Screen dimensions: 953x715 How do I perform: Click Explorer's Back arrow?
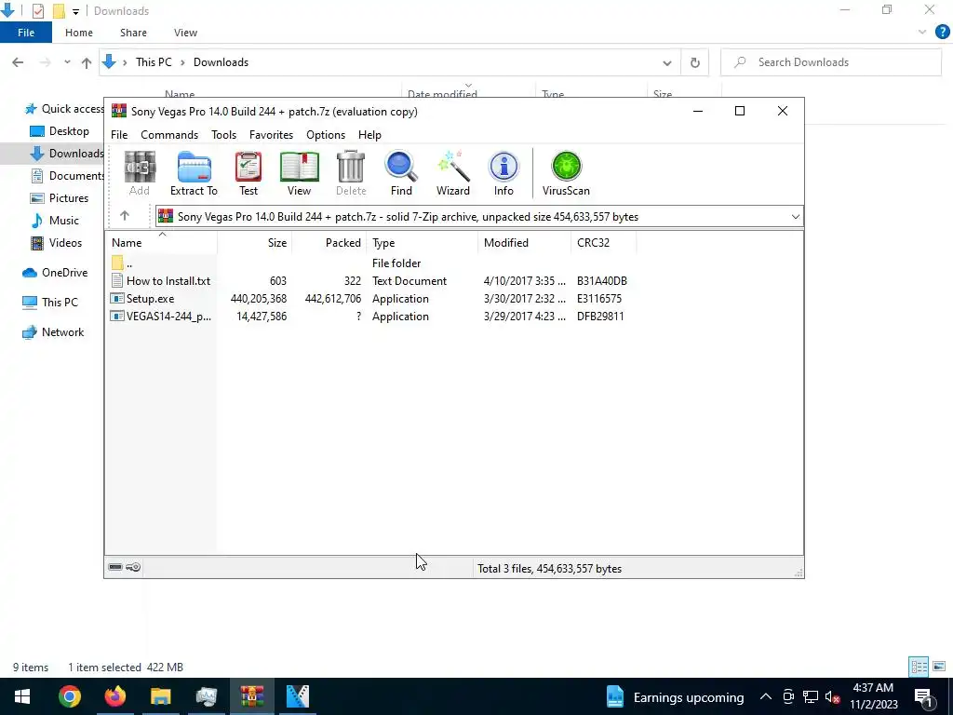[x=18, y=62]
